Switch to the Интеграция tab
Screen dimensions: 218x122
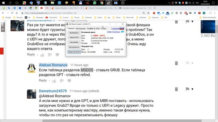pos(80,28)
